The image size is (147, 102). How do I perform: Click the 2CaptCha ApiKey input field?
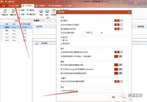[100, 91]
